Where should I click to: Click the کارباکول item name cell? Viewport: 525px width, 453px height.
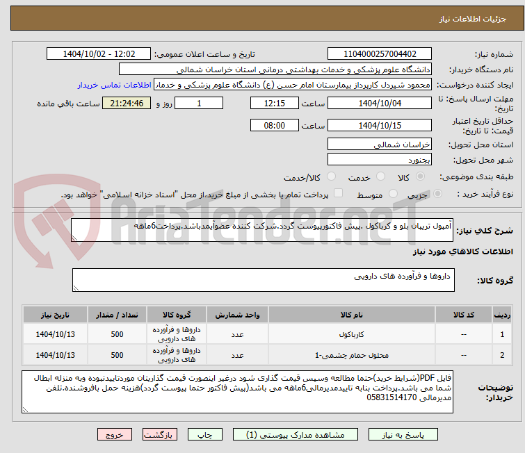tap(352, 334)
